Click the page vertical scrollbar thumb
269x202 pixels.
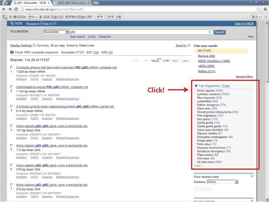pyautogui.click(x=267, y=53)
